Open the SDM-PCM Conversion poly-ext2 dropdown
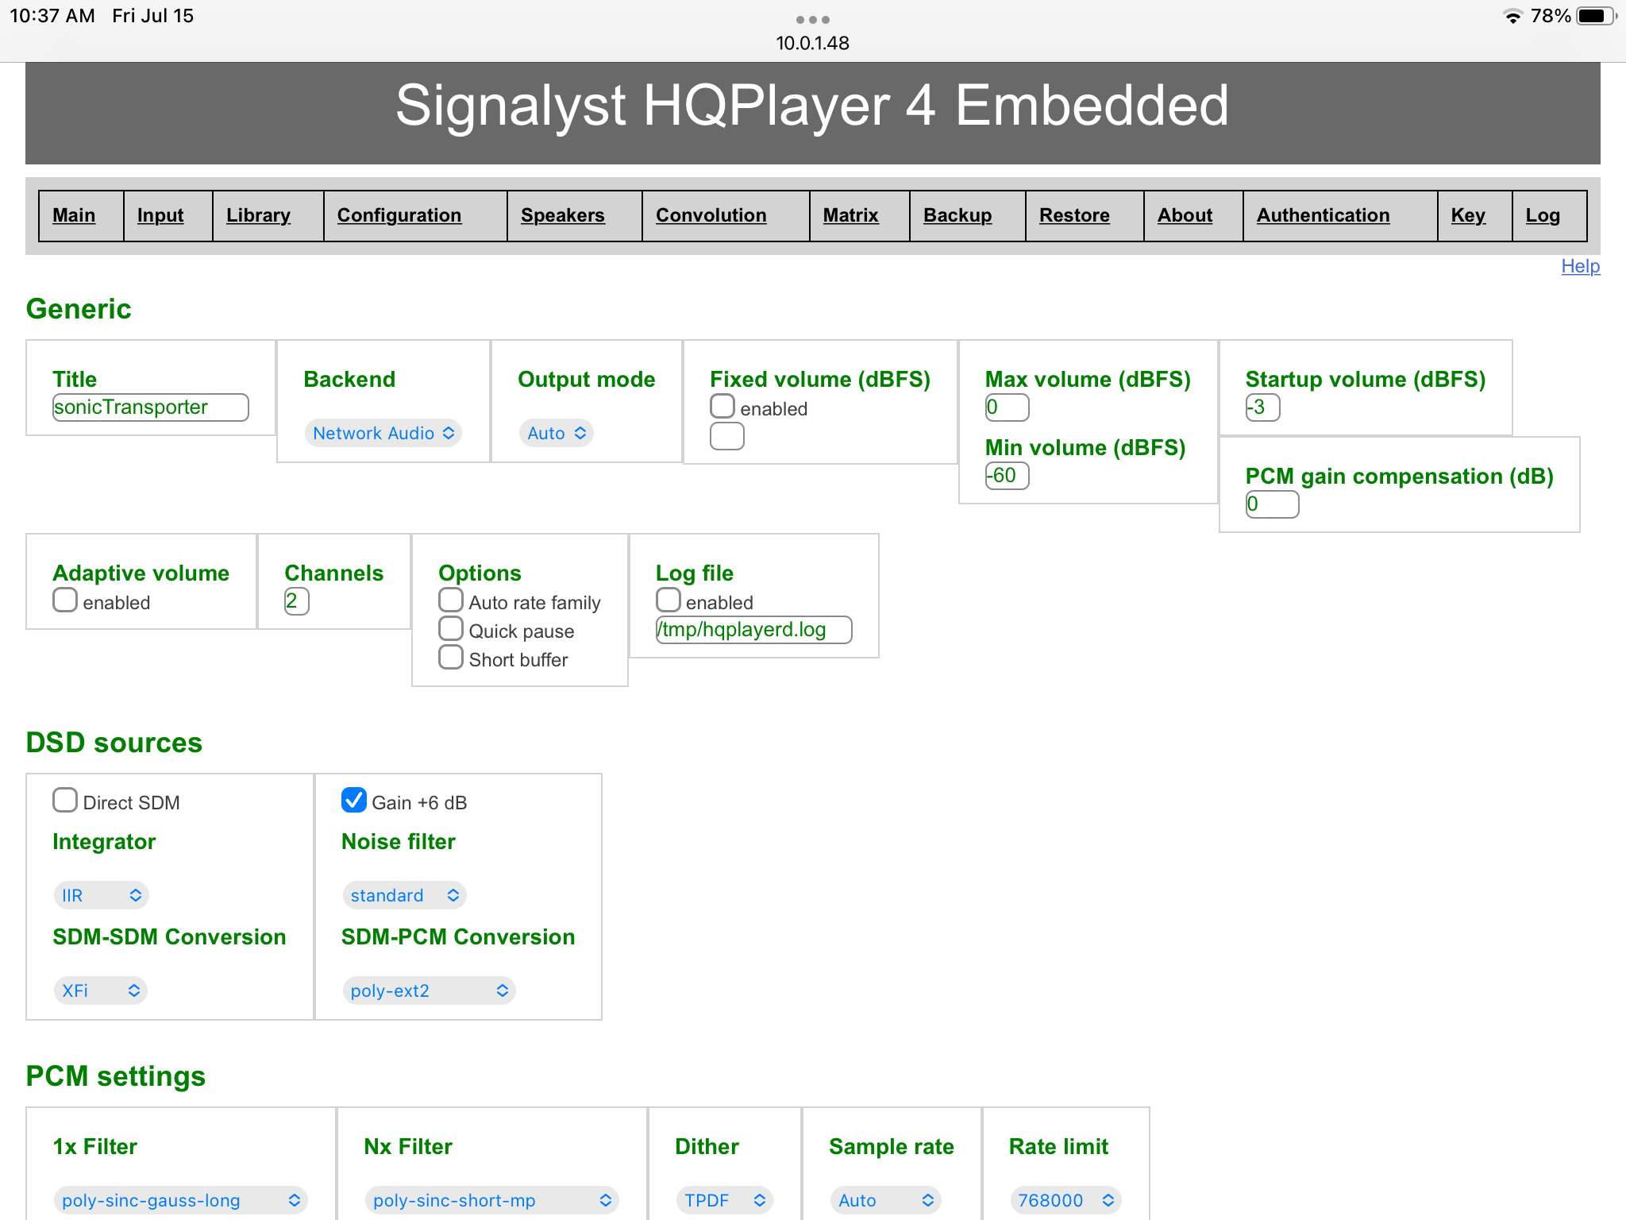The width and height of the screenshot is (1626, 1220). click(x=430, y=990)
